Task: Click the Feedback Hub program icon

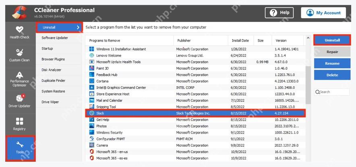Action: 92,75
